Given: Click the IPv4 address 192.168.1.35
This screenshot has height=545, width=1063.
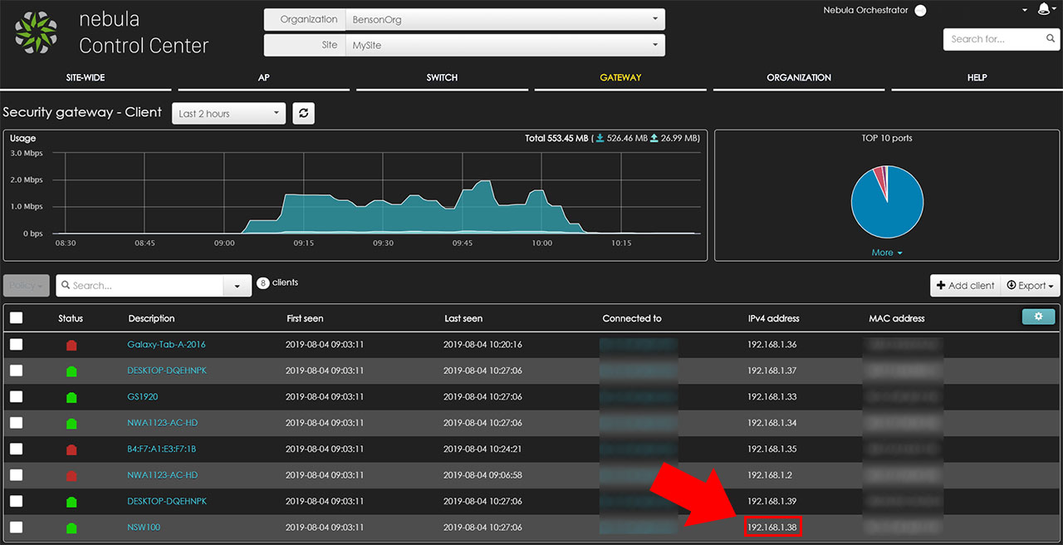Looking at the screenshot, I should click(772, 449).
